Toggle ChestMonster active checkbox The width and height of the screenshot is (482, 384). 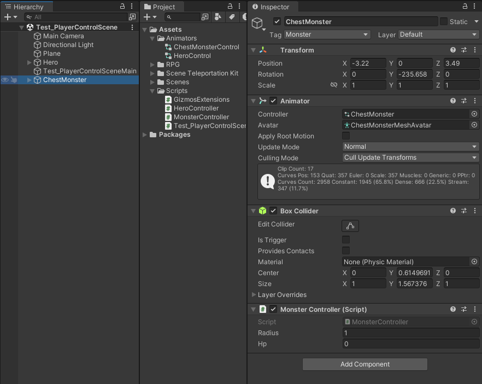277,21
